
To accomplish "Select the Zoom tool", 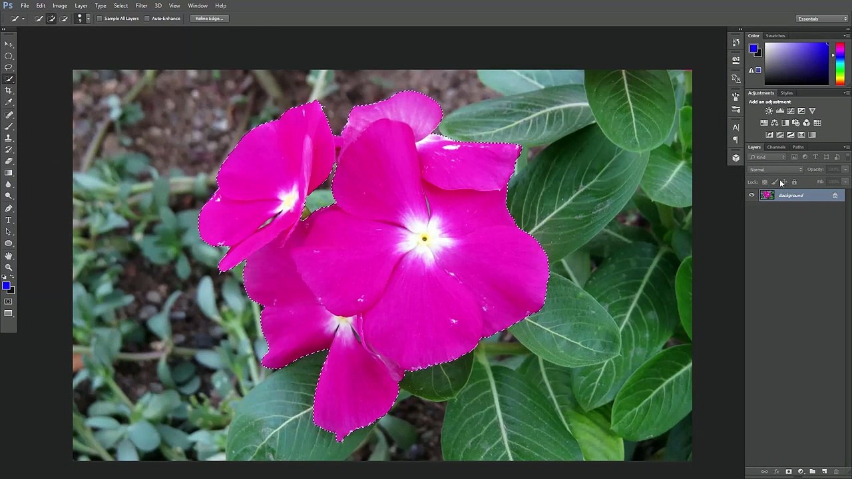I will coord(9,267).
